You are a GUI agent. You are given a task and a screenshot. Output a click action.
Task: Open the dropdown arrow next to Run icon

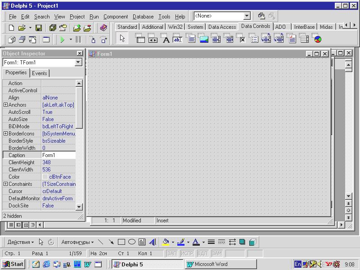(71, 40)
